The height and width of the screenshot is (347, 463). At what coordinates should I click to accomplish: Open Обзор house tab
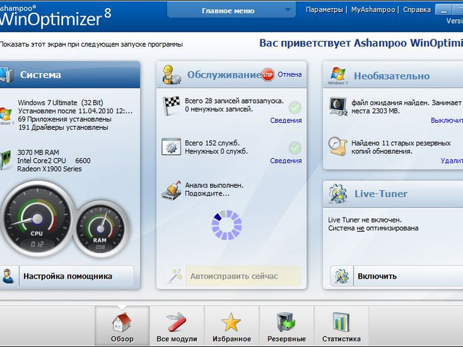[x=122, y=326]
